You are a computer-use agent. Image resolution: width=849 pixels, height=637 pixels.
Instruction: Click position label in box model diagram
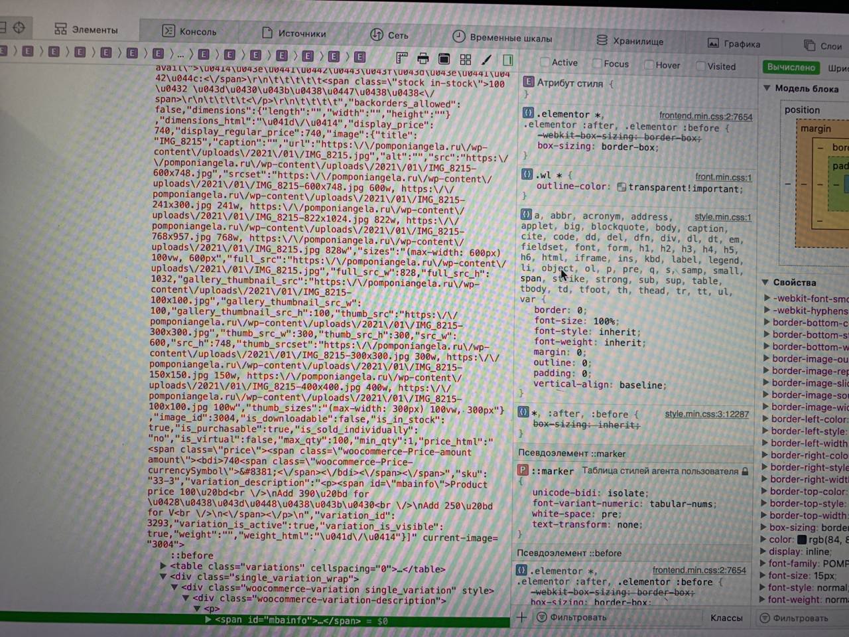click(x=802, y=109)
